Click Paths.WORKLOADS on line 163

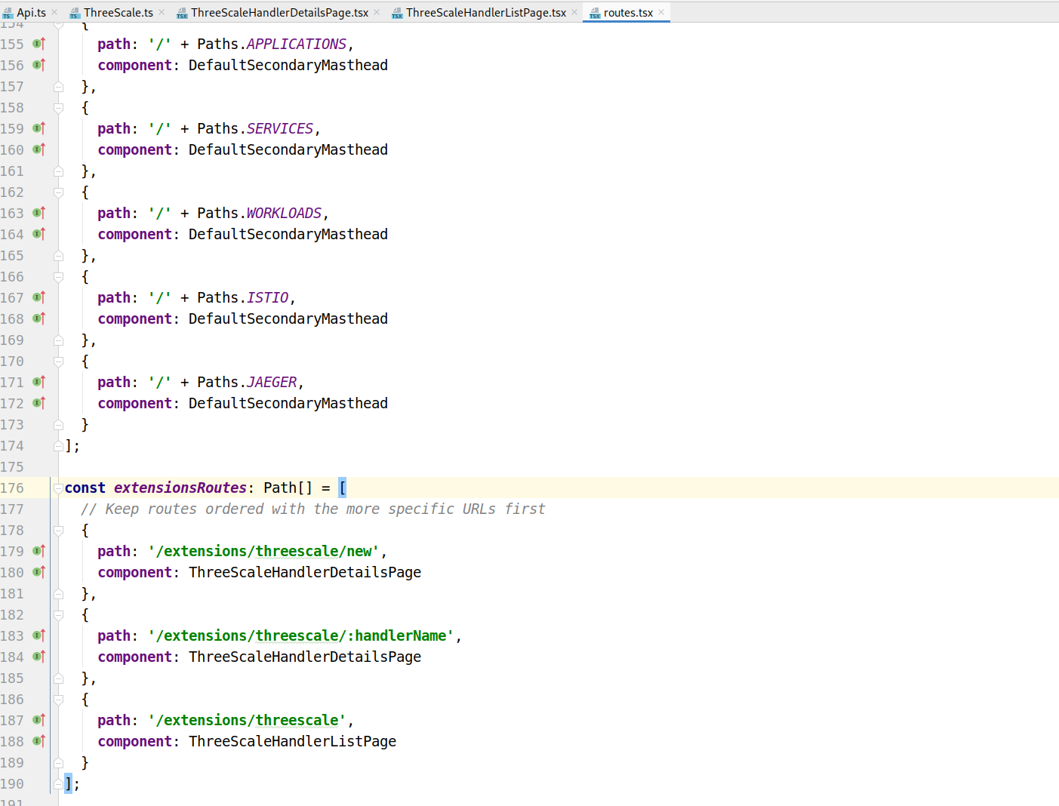(259, 213)
